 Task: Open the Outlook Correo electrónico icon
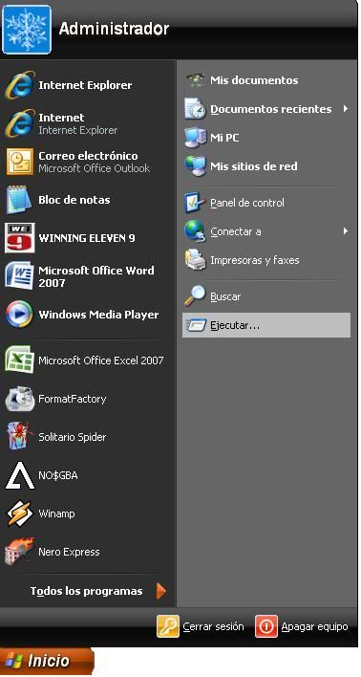20,162
